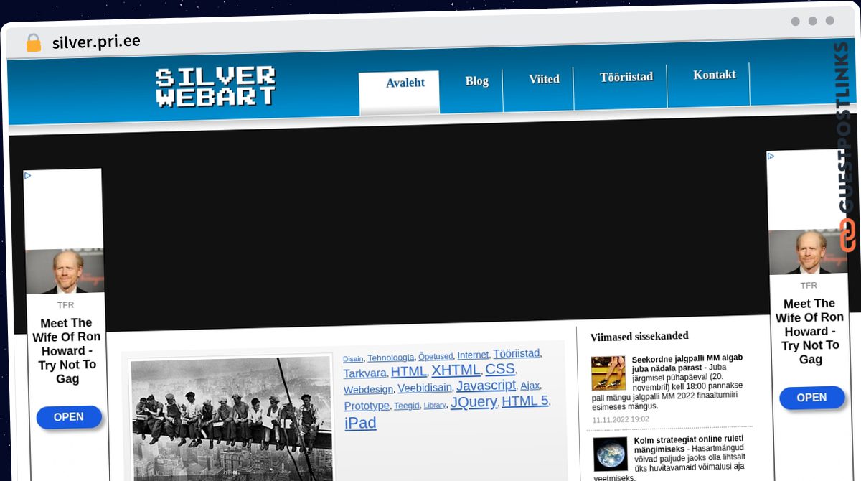The height and width of the screenshot is (481, 861).
Task: Click the globe thumbnail of roulette article
Action: point(611,454)
